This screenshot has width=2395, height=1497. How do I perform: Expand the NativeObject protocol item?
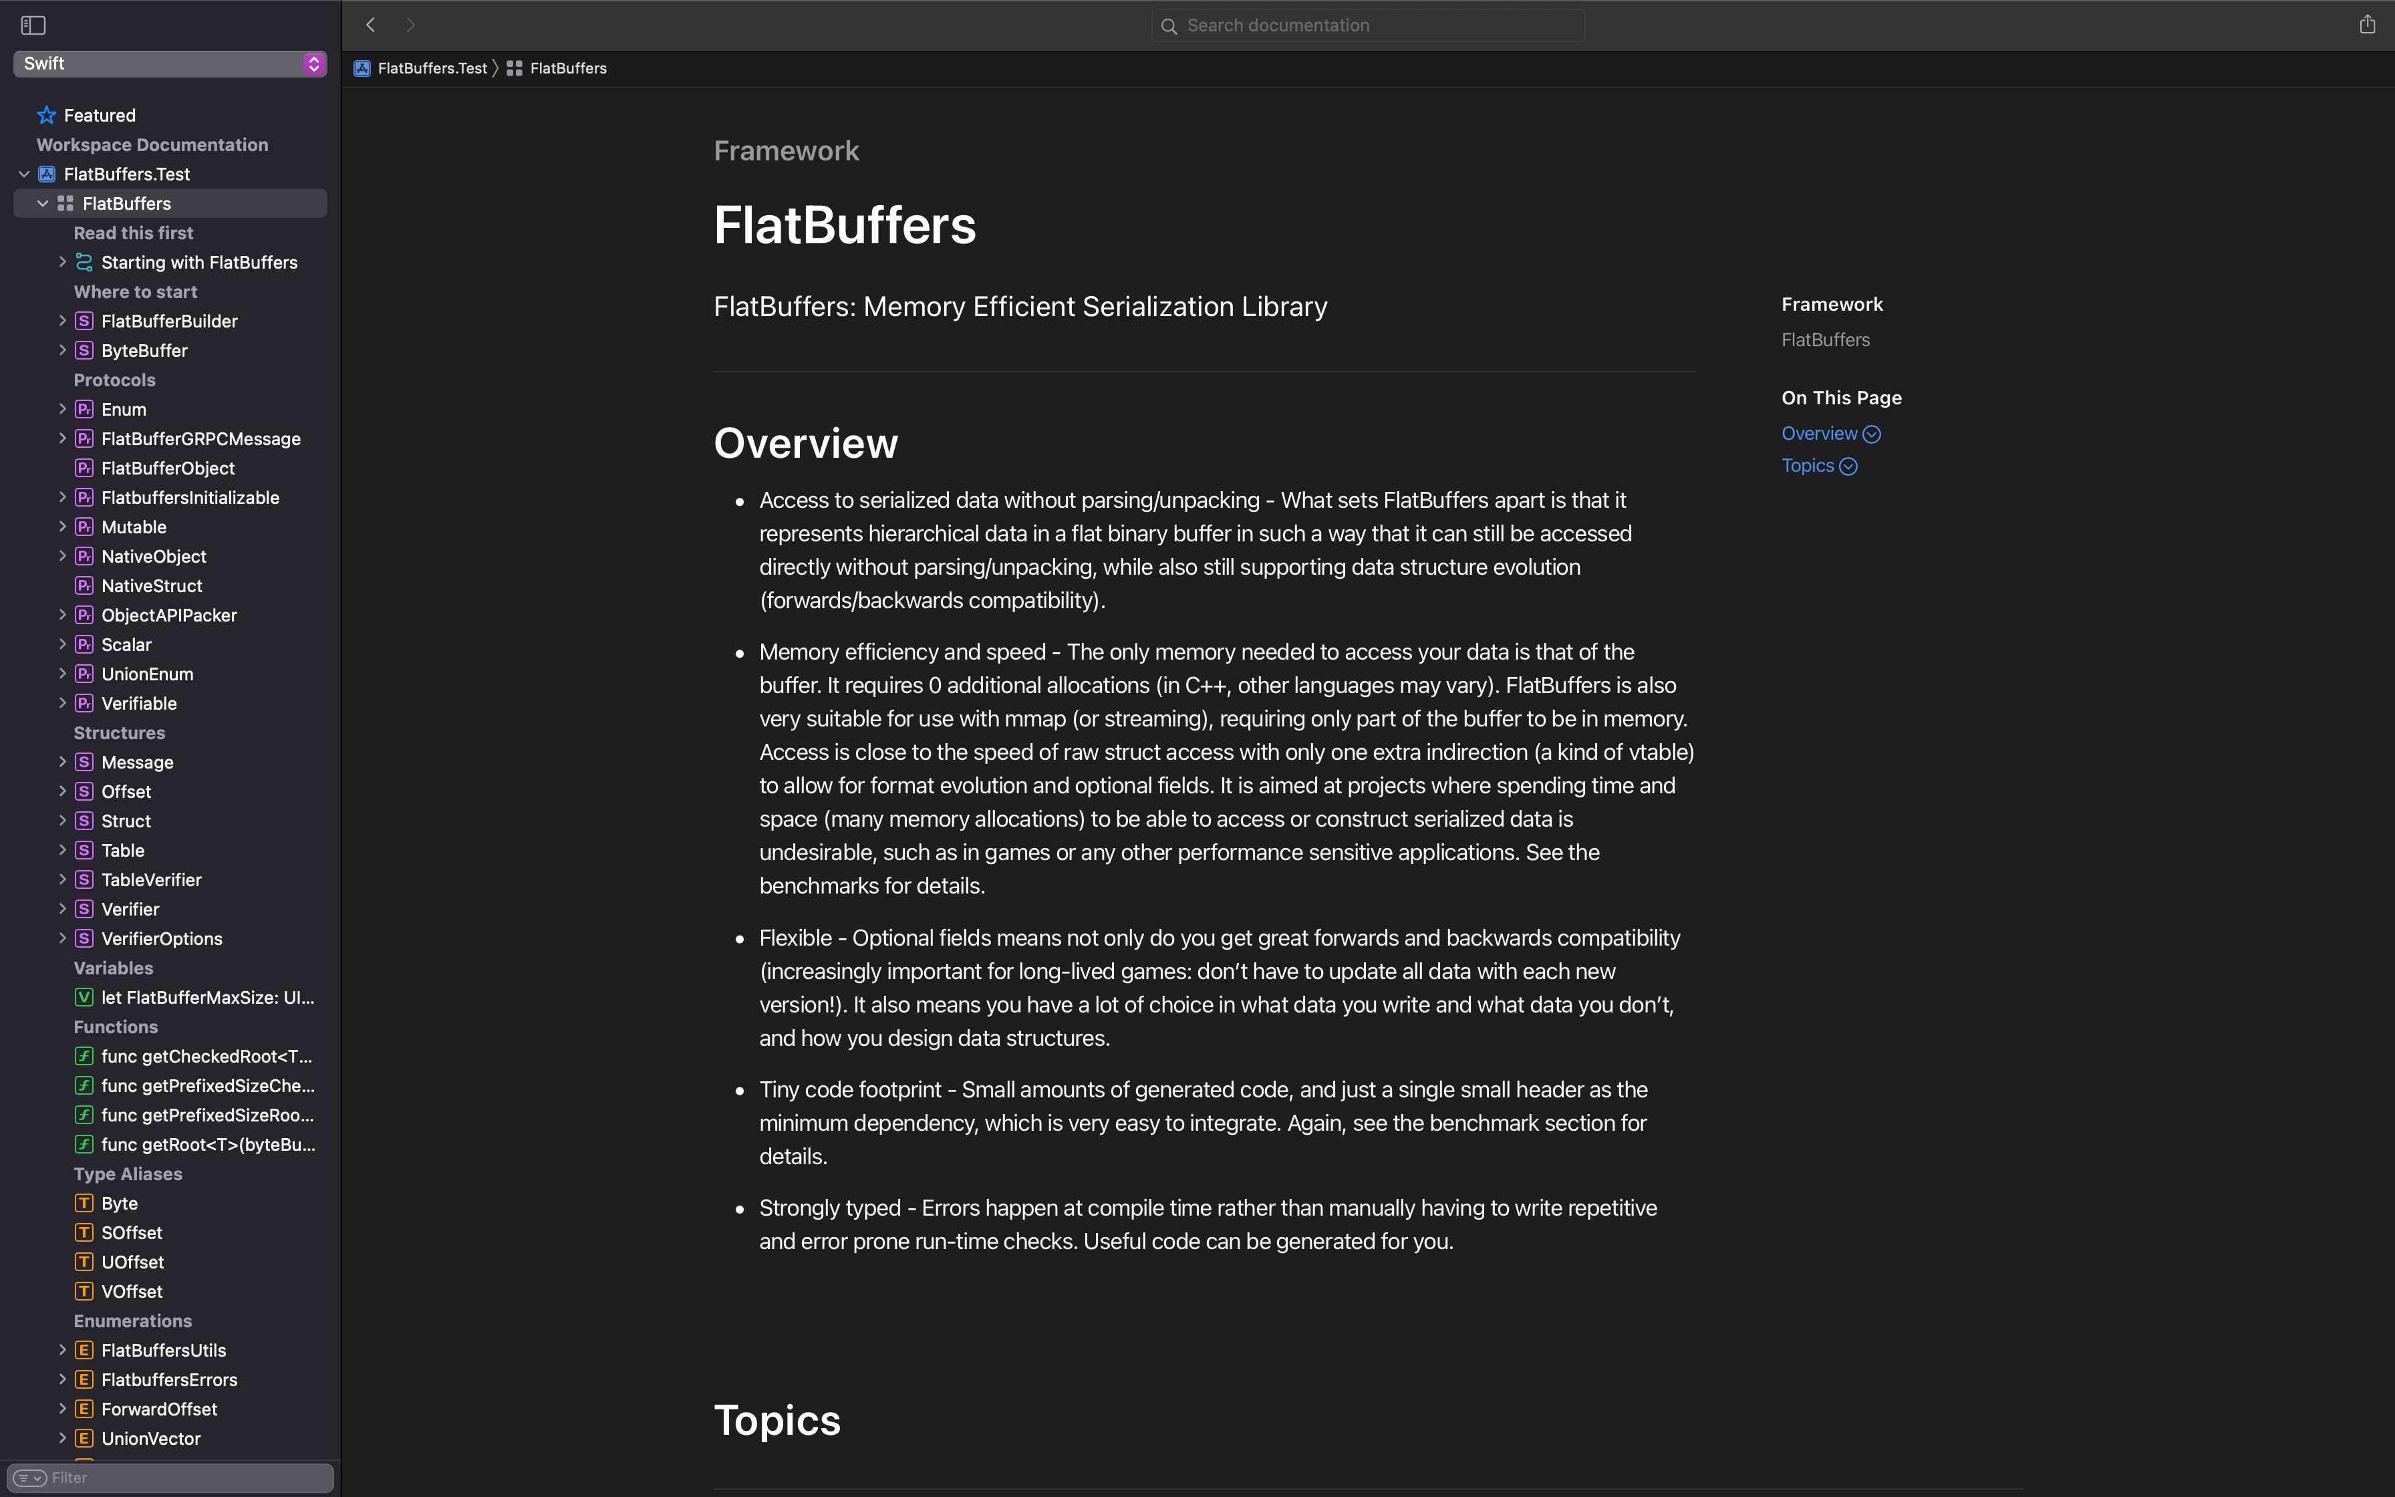click(x=60, y=555)
